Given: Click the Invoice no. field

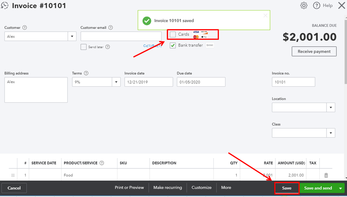Looking at the screenshot, I should pyautogui.click(x=294, y=82).
